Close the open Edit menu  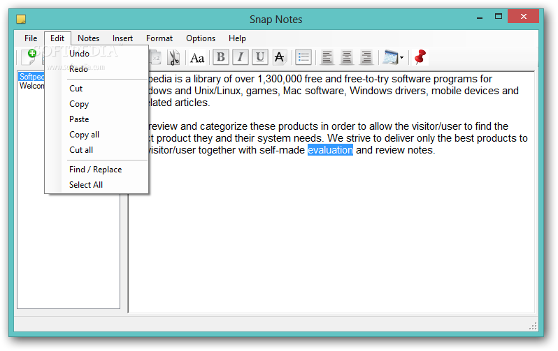coord(57,38)
